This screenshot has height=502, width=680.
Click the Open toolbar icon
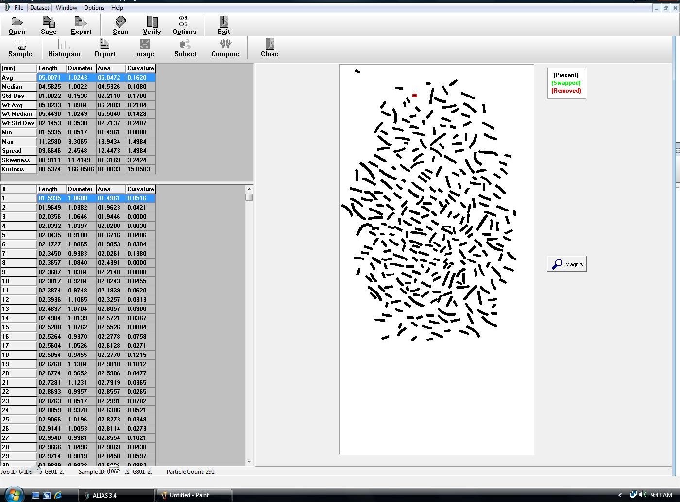pyautogui.click(x=17, y=25)
